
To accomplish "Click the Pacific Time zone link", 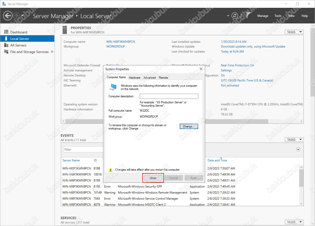I will click(x=247, y=80).
